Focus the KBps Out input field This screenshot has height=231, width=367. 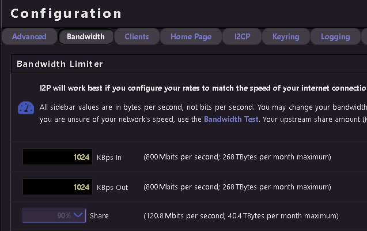57,187
